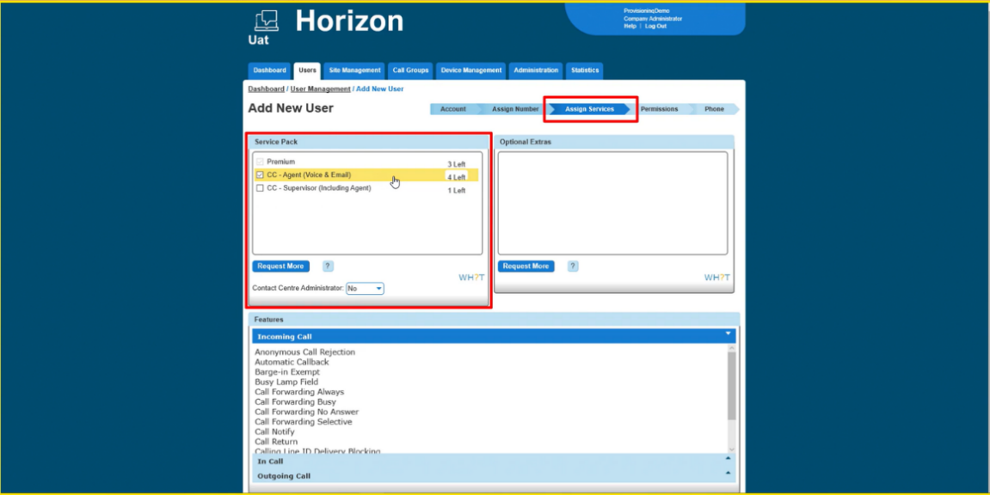Viewport: 990px width, 495px height.
Task: Click the '4 Left' CC Agent count
Action: [x=457, y=177]
